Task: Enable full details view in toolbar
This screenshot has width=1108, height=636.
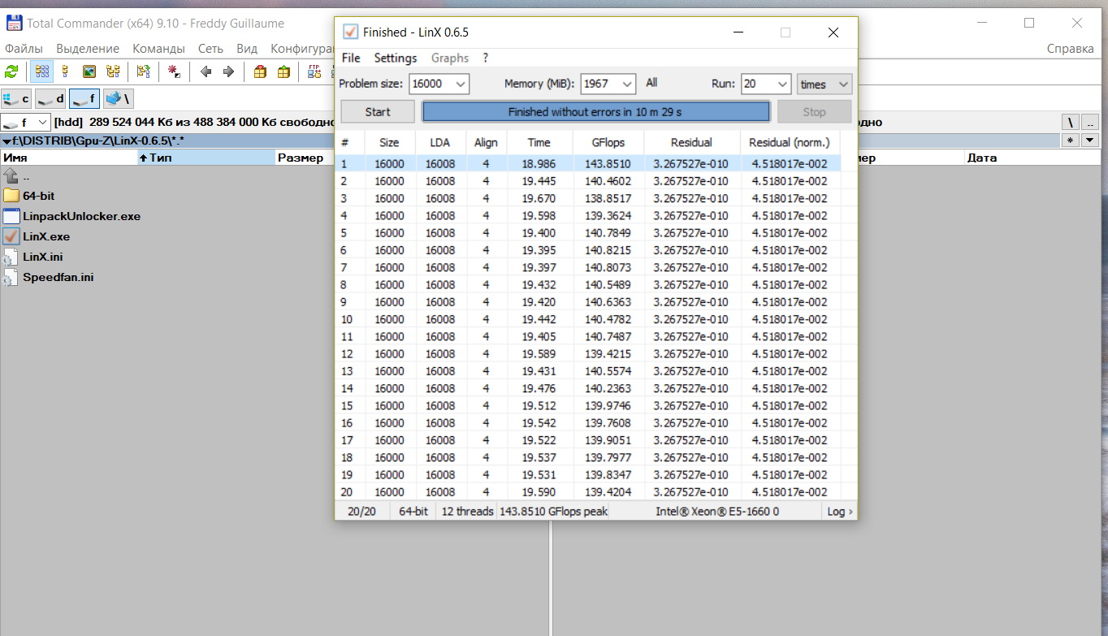Action: pyautogui.click(x=66, y=71)
